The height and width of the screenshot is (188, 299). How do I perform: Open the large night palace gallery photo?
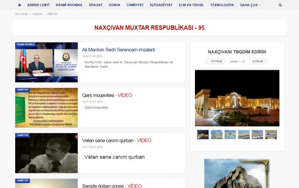click(x=237, y=98)
